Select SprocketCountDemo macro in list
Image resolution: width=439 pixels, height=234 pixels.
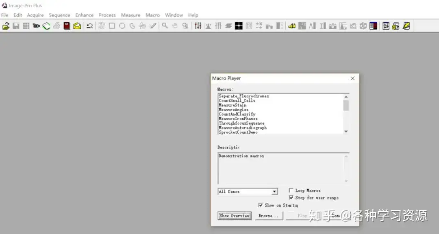click(238, 132)
